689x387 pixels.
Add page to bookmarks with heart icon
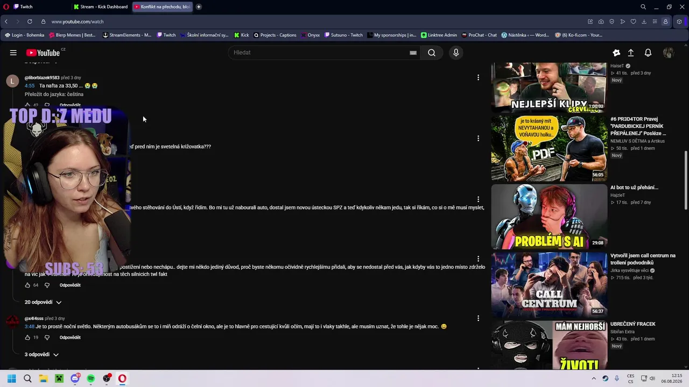633,21
